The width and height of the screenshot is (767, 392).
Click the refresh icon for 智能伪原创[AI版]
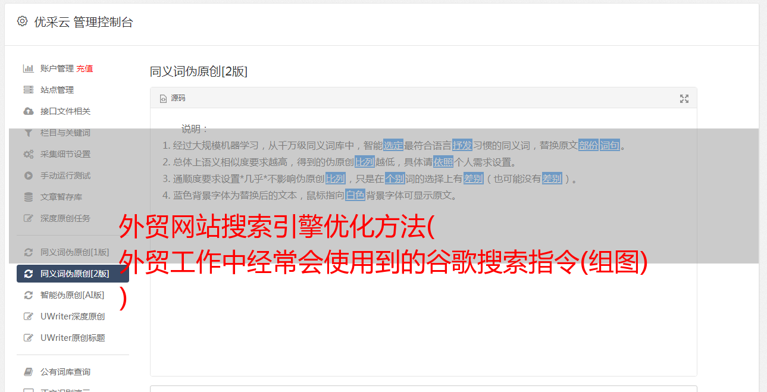tap(28, 295)
